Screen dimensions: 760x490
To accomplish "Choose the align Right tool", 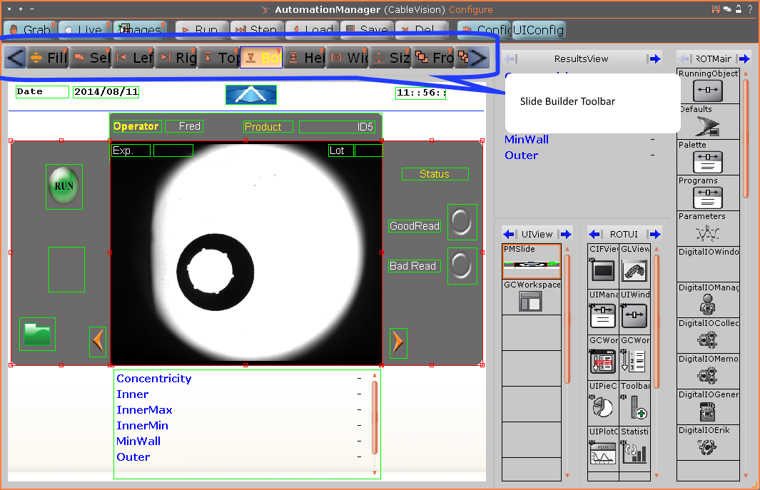I will click(x=176, y=58).
